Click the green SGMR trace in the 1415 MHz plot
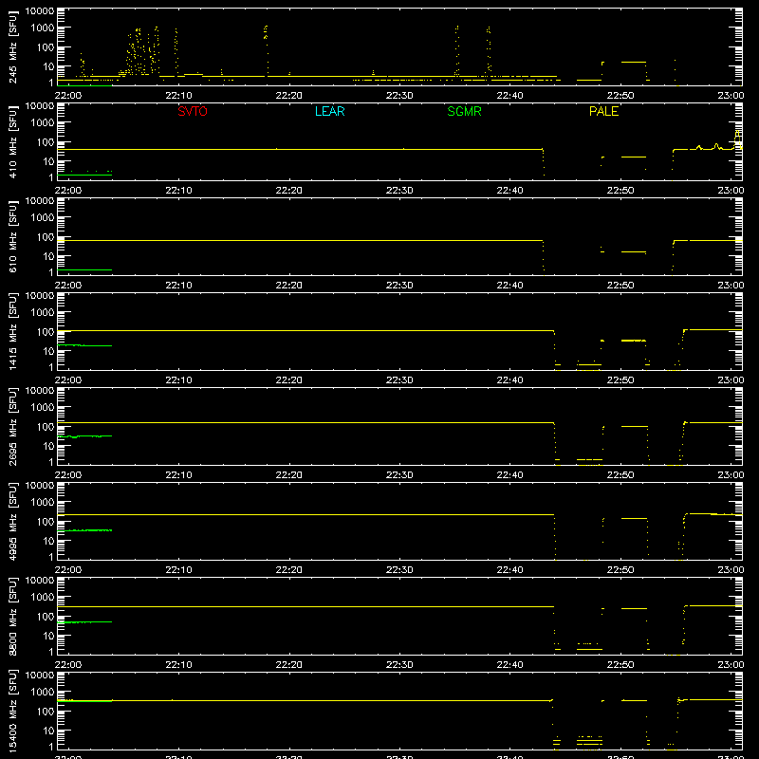Image resolution: width=759 pixels, height=759 pixels. 84,345
